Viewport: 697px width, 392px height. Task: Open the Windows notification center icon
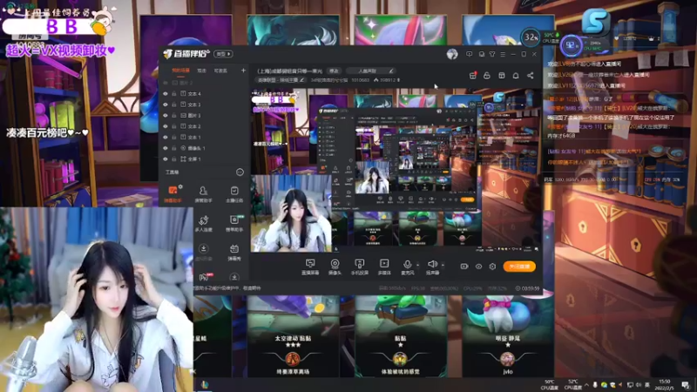pyautogui.click(x=686, y=385)
